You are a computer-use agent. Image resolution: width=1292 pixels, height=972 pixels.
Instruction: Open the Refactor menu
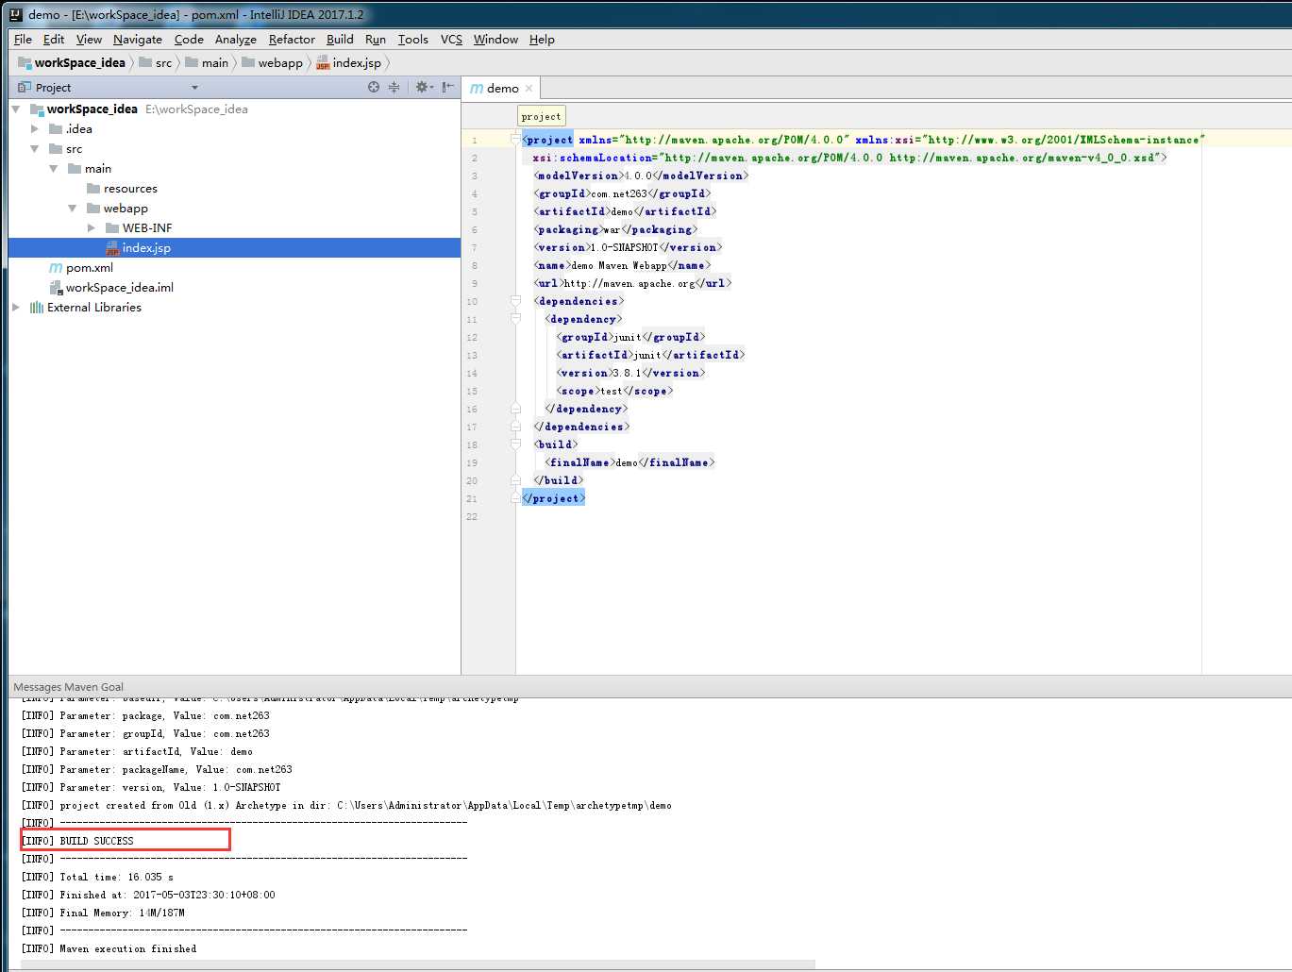pos(292,40)
